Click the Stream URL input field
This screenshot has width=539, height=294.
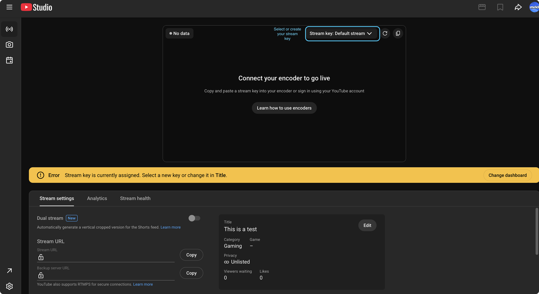pyautogui.click(x=108, y=257)
